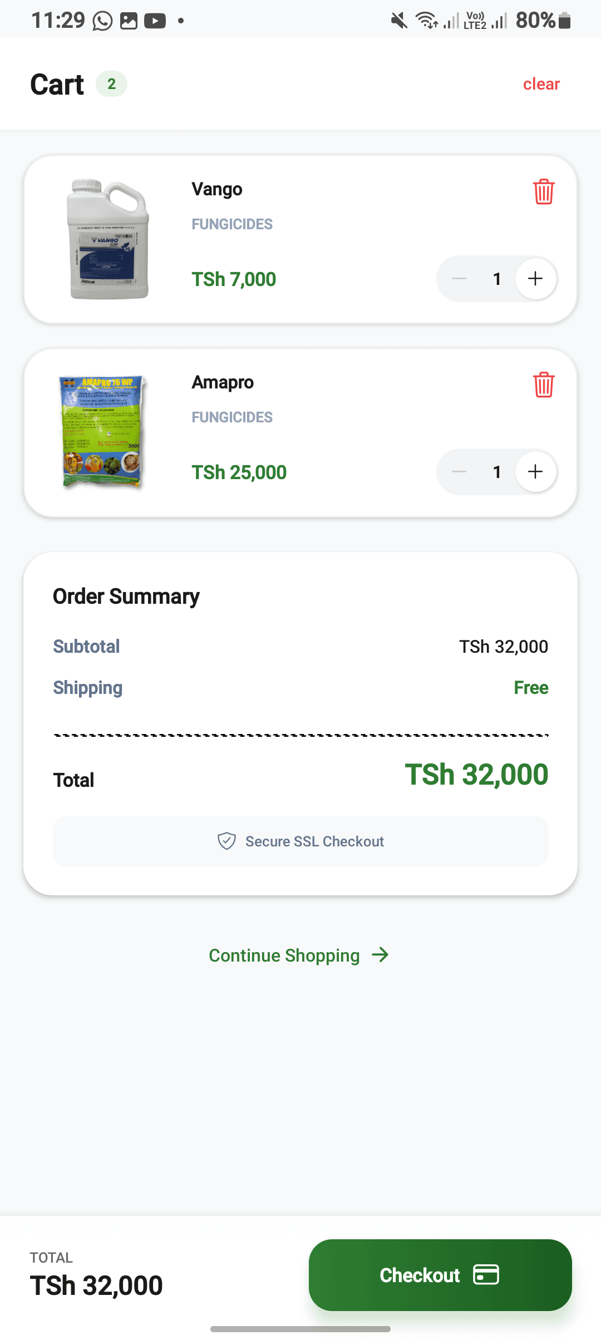The image size is (601, 1340).
Task: Tap the Continue Shopping arrow icon
Action: pyautogui.click(x=381, y=955)
